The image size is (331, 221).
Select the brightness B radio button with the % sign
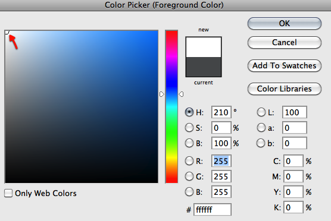point(189,143)
